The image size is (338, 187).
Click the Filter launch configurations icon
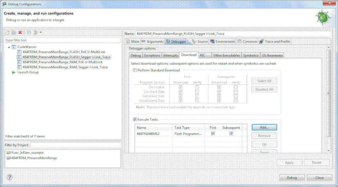(35, 32)
